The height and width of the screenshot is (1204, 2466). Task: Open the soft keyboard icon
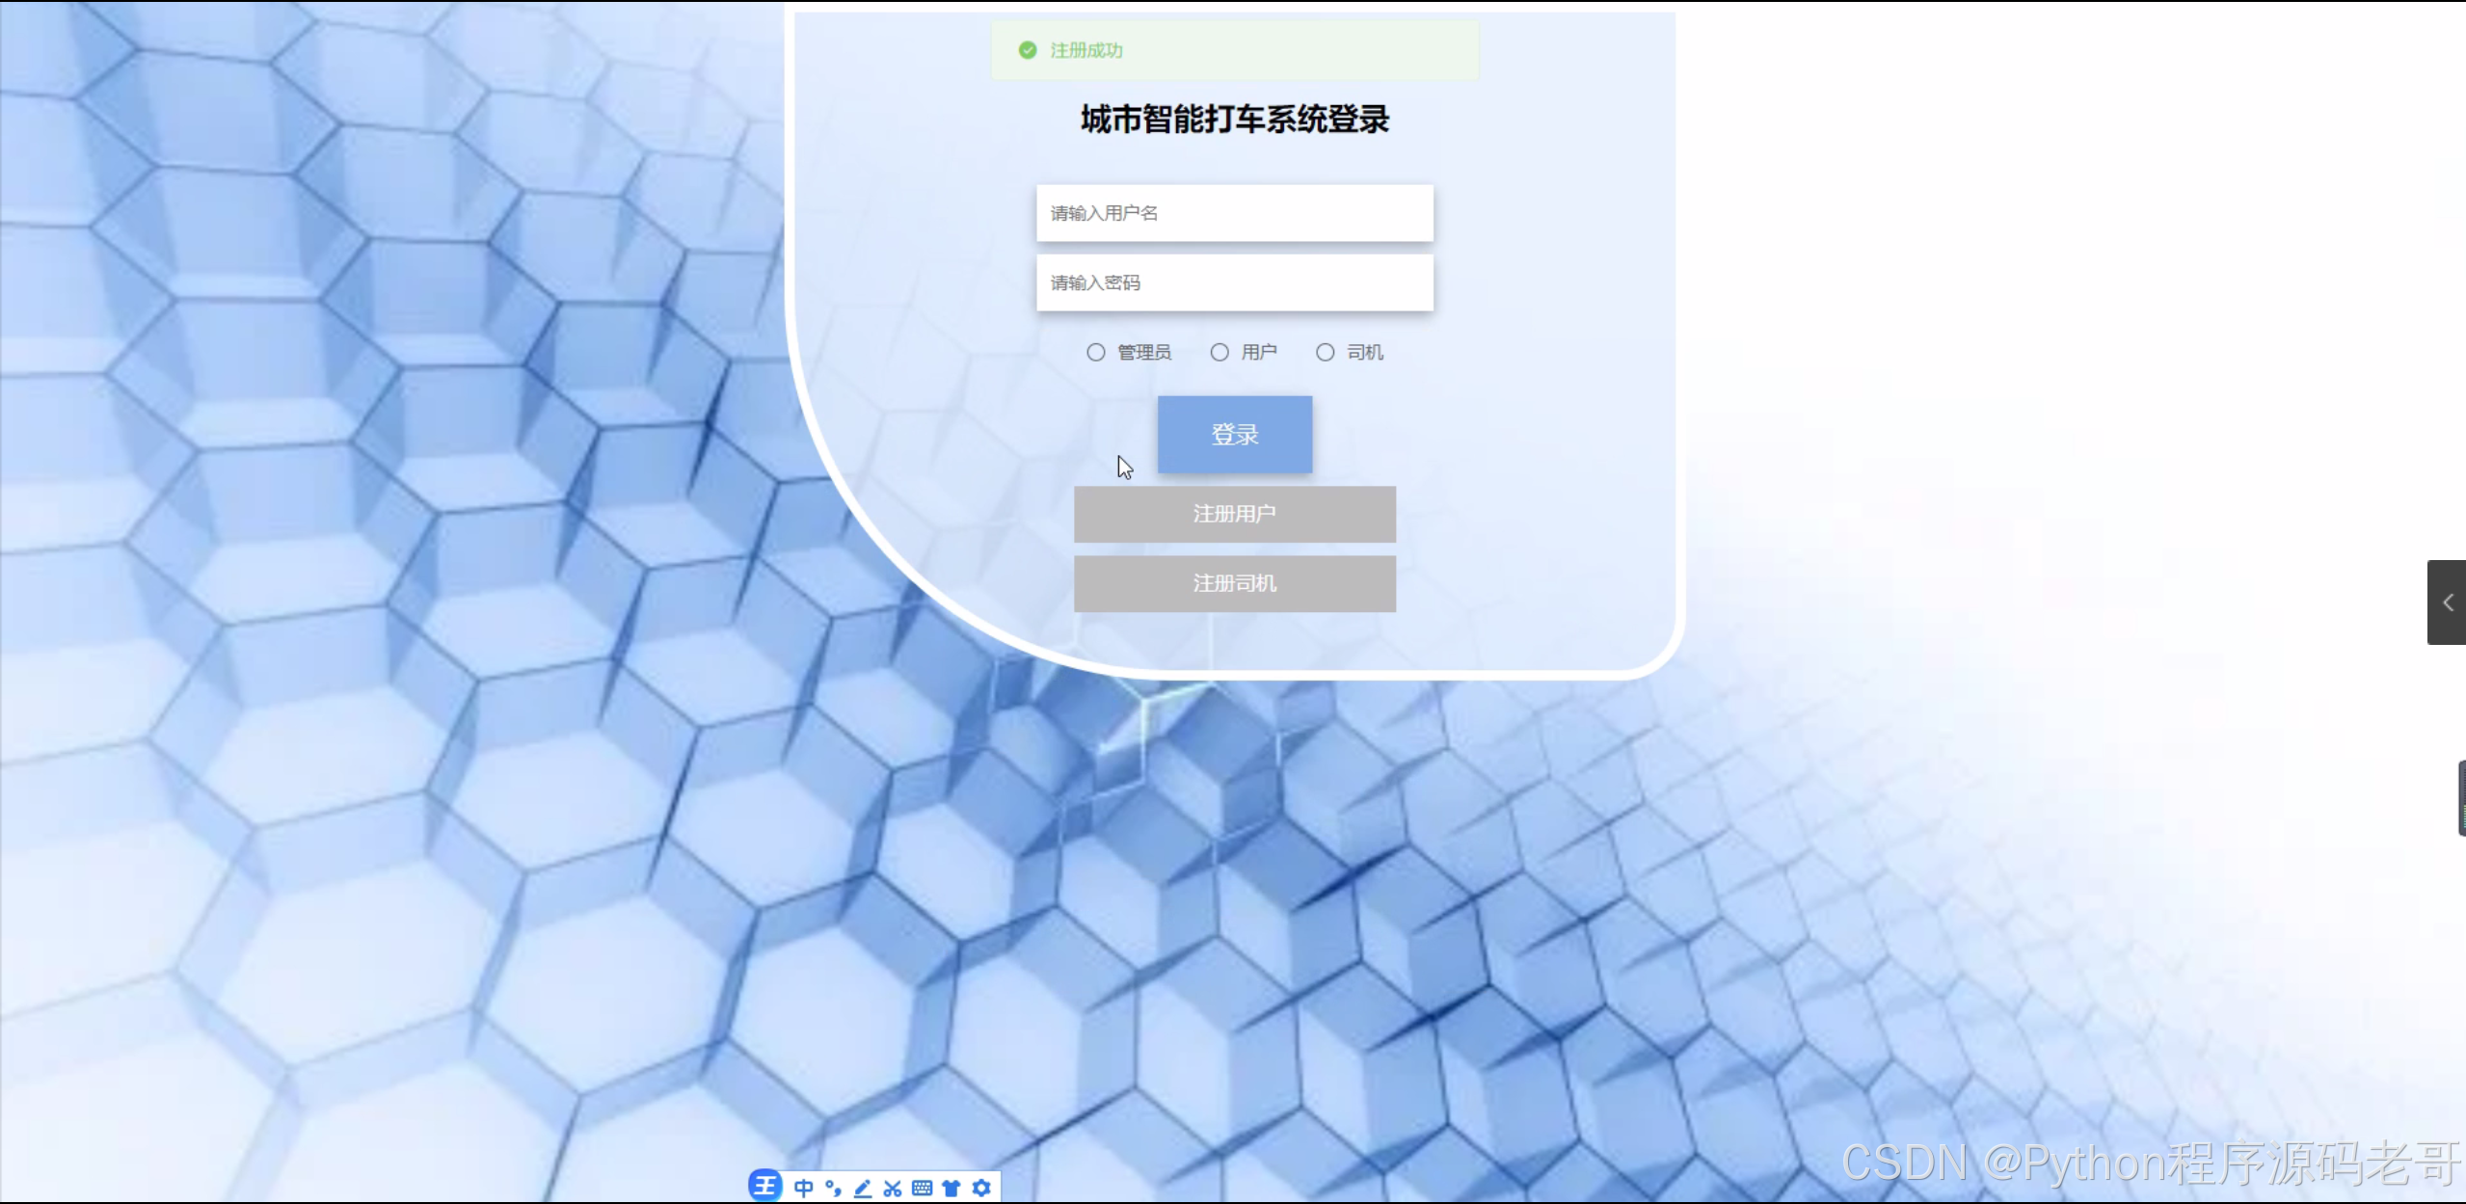(x=923, y=1188)
